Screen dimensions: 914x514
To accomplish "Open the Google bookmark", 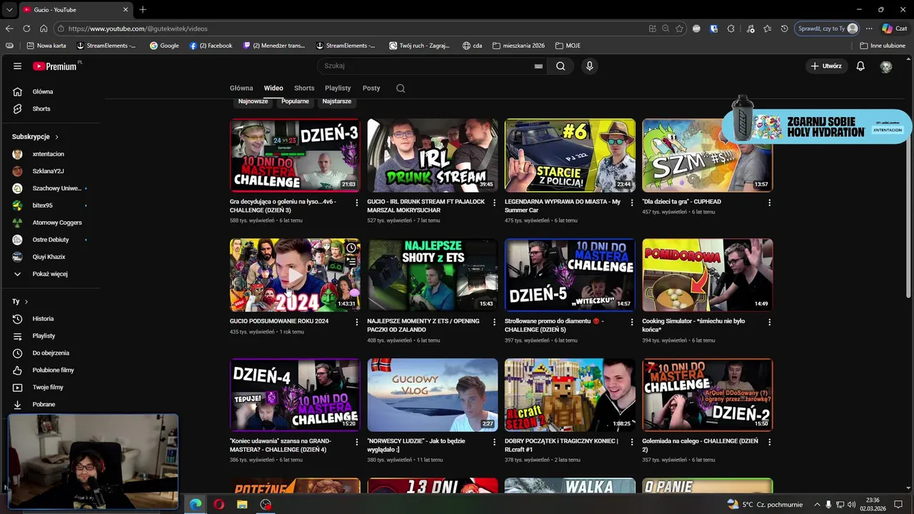I will click(x=164, y=45).
